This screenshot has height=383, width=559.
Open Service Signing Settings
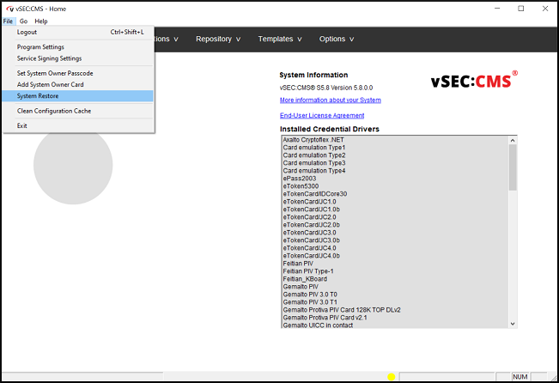pos(78,58)
